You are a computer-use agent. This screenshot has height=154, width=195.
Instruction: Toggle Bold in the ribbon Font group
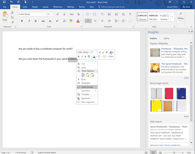(x=22, y=21)
